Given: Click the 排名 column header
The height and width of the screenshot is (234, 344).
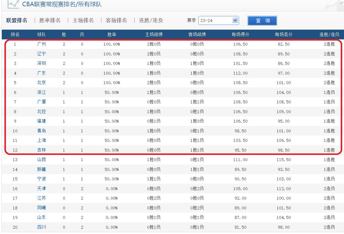Looking at the screenshot, I should pyautogui.click(x=15, y=34).
